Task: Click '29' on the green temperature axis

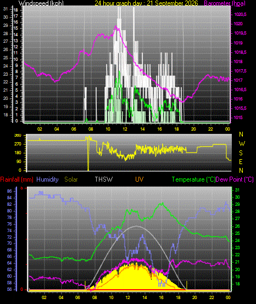Action: 237,204
